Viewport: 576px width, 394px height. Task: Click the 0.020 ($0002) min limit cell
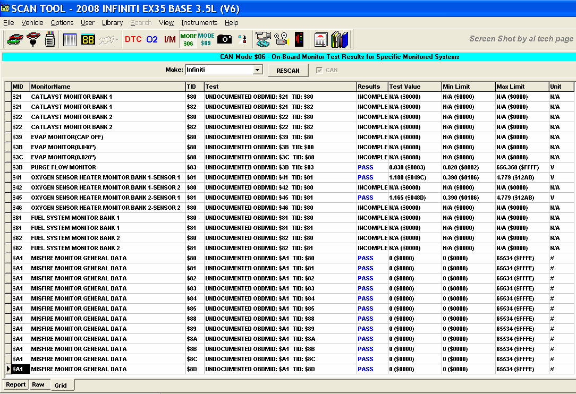point(468,167)
